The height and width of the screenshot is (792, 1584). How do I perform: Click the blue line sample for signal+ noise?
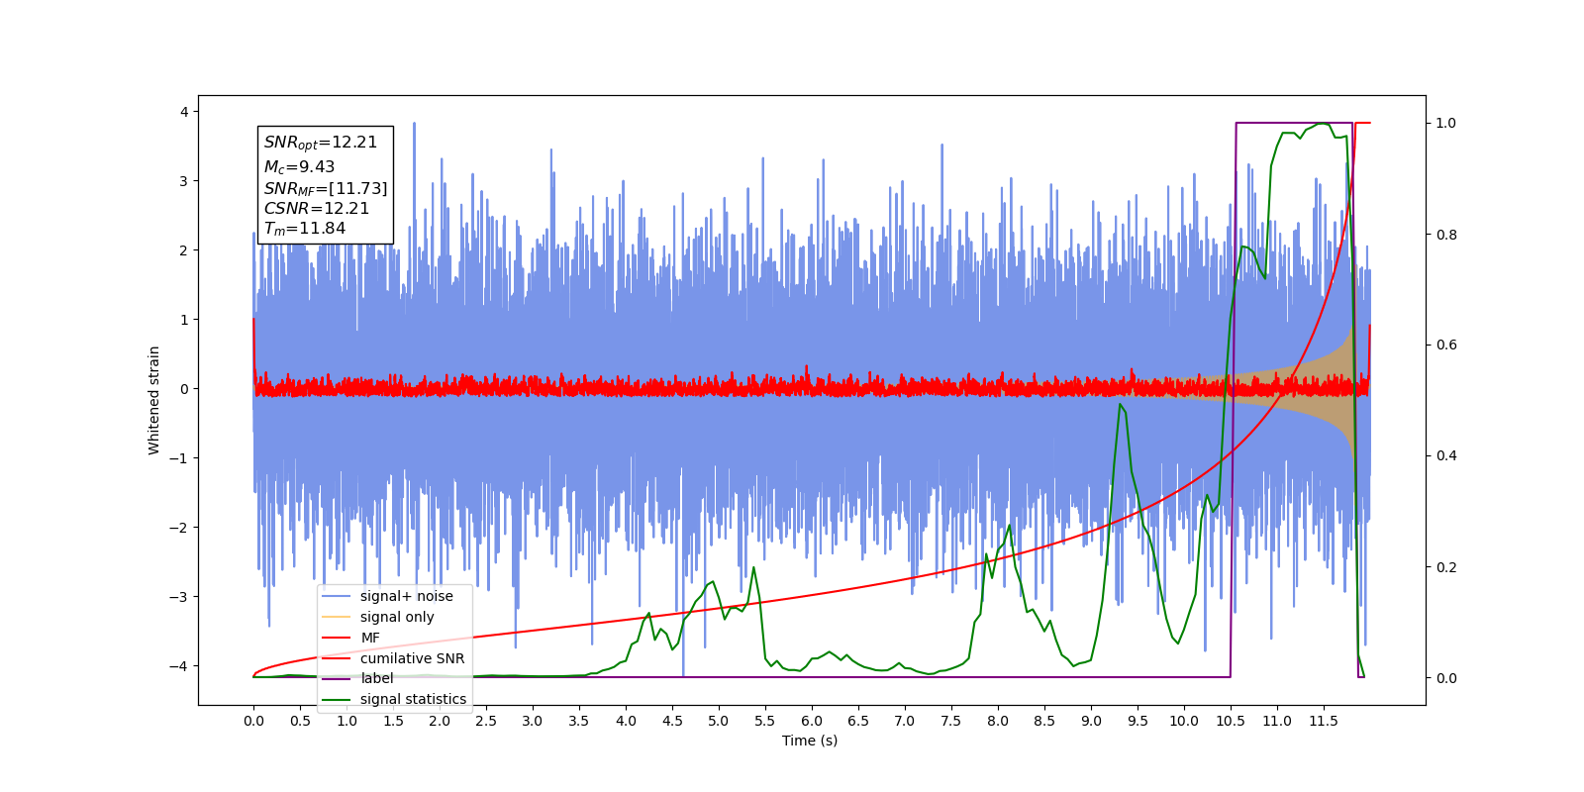coord(337,596)
